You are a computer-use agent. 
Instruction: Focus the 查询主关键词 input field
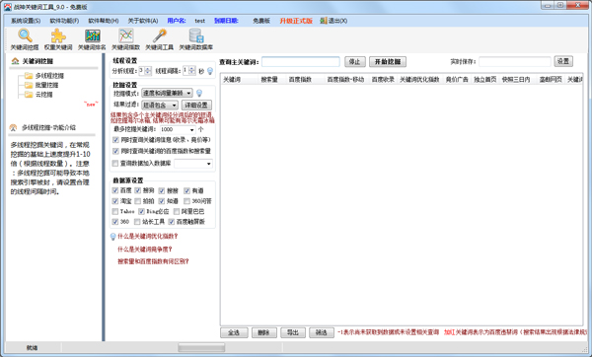click(x=301, y=62)
